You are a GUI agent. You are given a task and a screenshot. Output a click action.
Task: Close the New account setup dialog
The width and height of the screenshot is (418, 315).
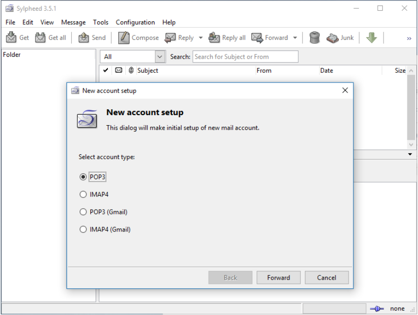tap(345, 90)
